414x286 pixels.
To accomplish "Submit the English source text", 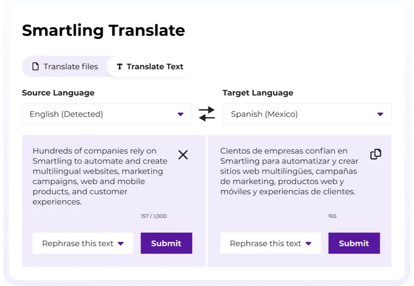I will click(167, 243).
